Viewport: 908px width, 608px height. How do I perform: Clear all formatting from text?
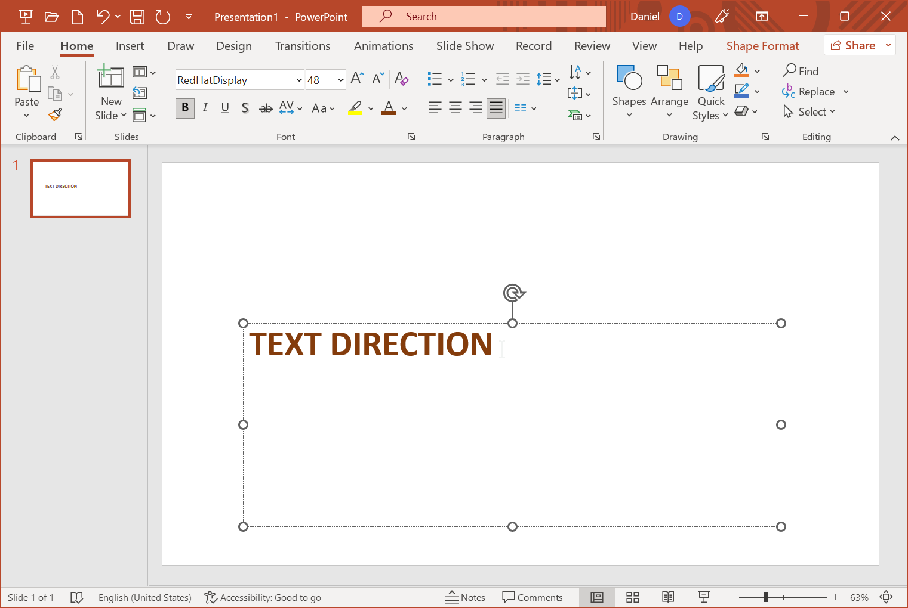[x=402, y=79]
